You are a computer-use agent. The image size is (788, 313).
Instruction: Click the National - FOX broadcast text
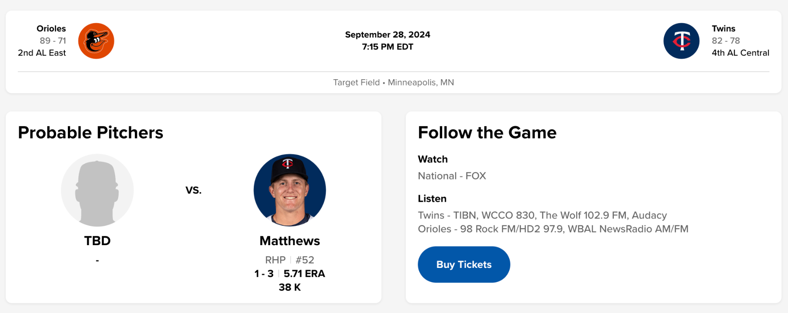pos(452,176)
